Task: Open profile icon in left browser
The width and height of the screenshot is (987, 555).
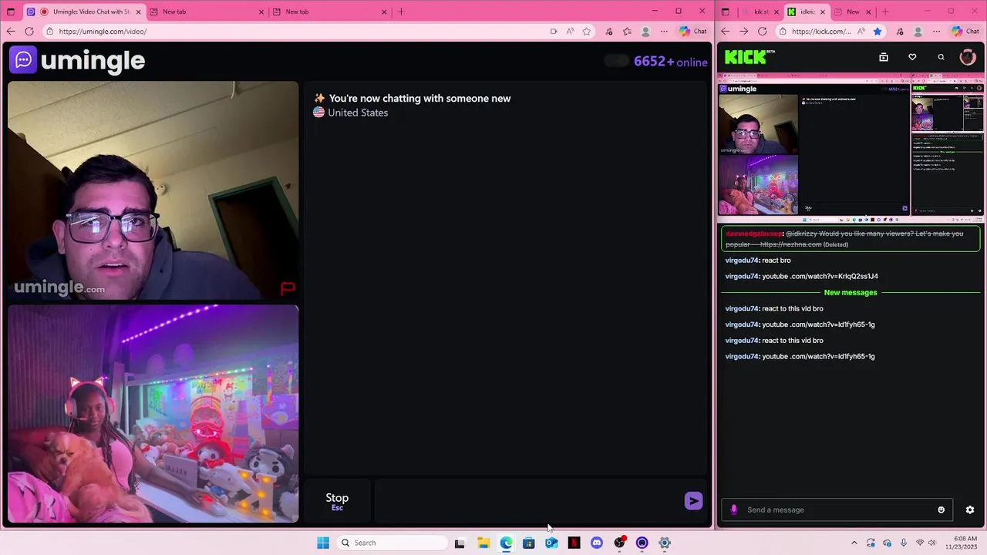Action: (646, 31)
